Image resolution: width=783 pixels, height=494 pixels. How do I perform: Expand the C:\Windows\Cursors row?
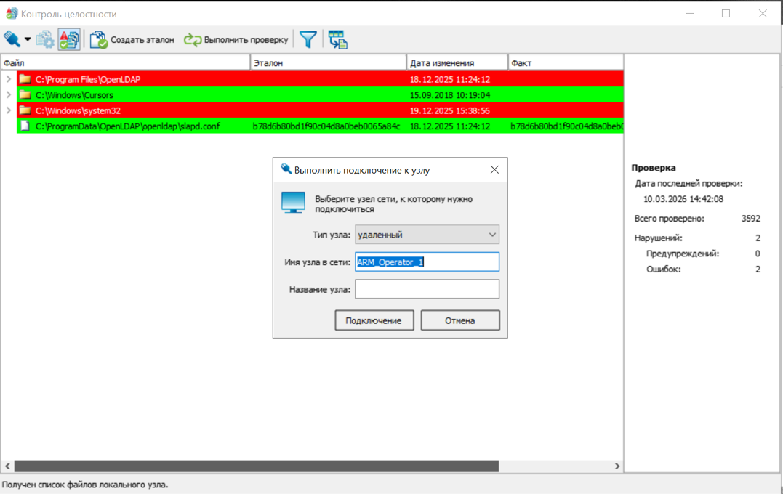click(9, 95)
